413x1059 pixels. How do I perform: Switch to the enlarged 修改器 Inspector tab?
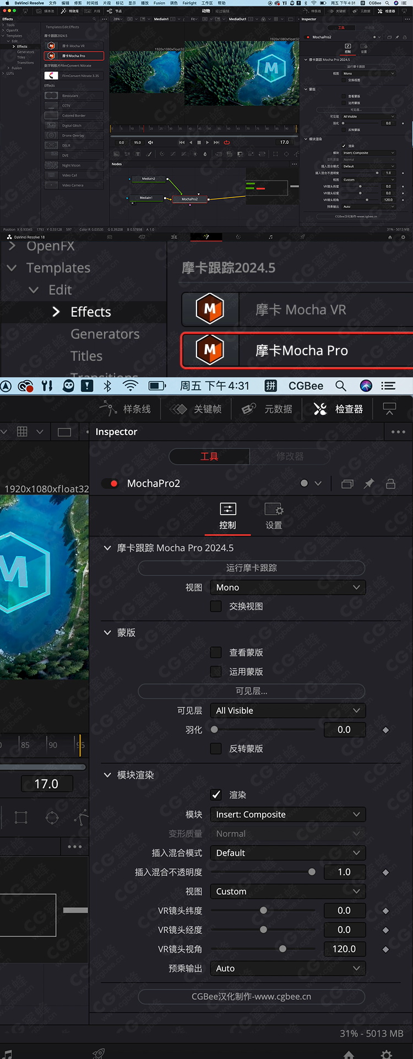290,456
